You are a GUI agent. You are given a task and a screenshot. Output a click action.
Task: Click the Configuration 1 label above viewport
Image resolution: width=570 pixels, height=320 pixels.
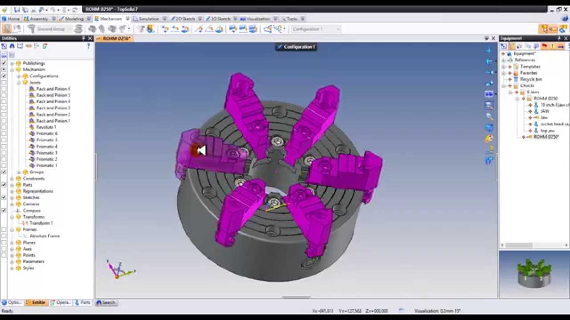(296, 47)
